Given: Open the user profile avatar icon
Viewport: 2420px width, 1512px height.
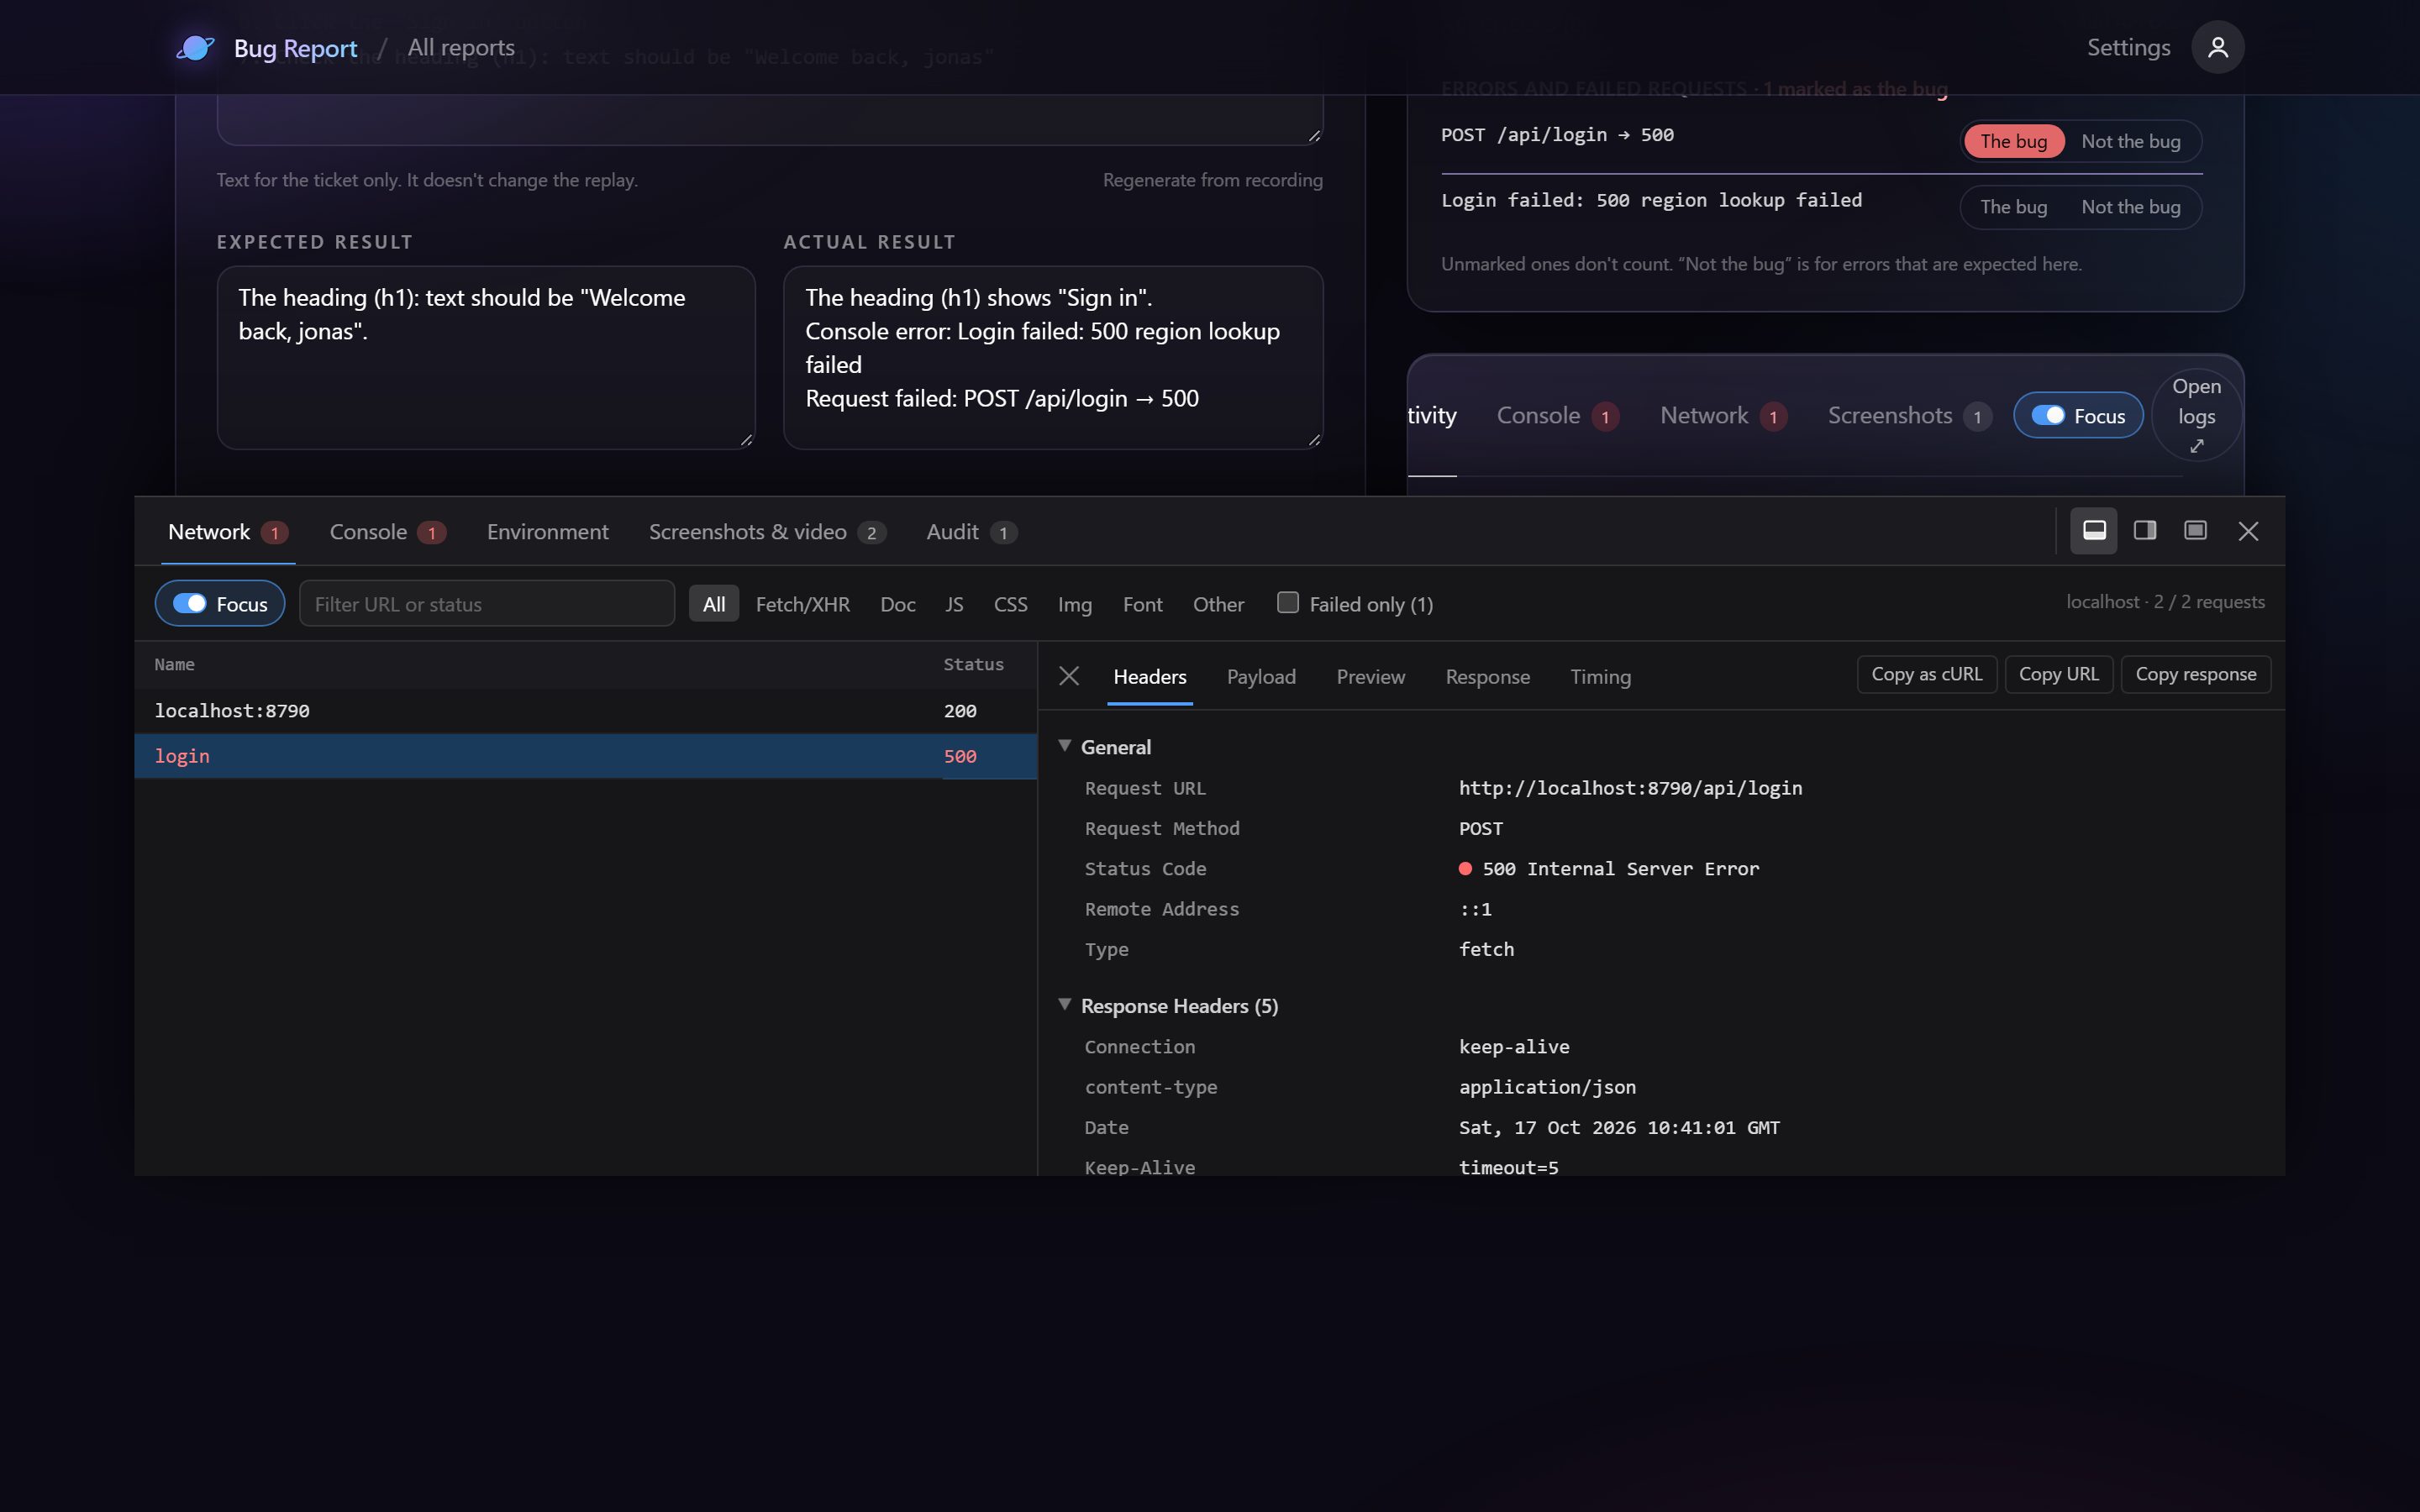Looking at the screenshot, I should (2217, 47).
